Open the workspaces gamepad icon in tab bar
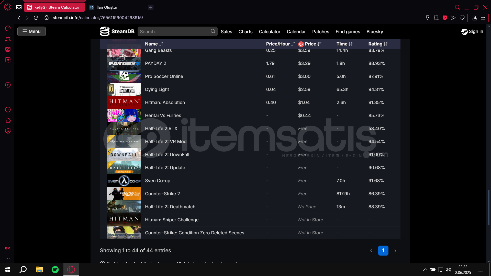Screen dimensions: 491x276 pos(19,7)
